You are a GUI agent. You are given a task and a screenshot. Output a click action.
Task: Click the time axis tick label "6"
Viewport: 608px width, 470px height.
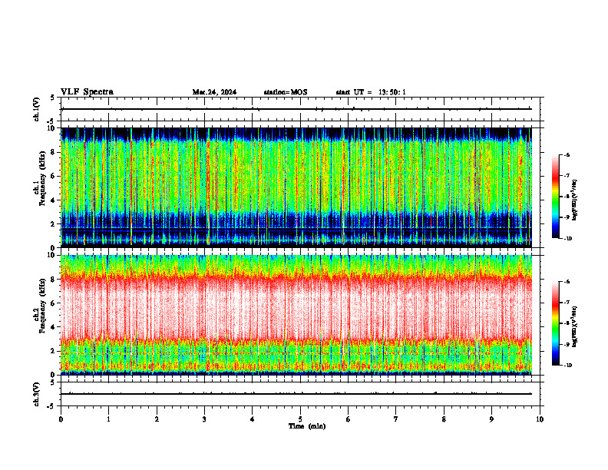[349, 419]
